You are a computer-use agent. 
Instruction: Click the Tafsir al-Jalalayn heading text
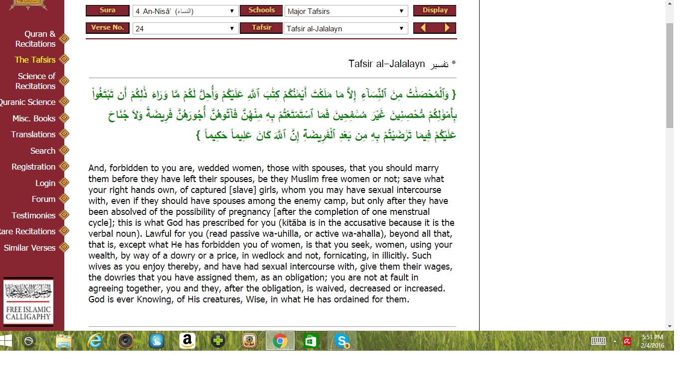pyautogui.click(x=386, y=64)
